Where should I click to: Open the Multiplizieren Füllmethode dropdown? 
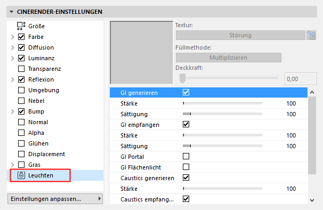pyautogui.click(x=229, y=58)
